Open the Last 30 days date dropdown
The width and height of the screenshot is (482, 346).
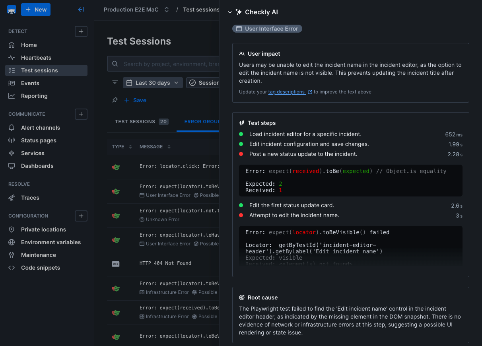153,83
